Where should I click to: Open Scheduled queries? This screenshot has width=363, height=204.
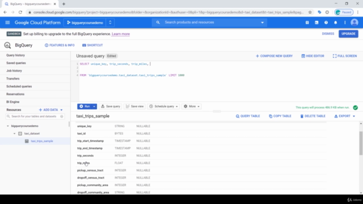point(19,87)
